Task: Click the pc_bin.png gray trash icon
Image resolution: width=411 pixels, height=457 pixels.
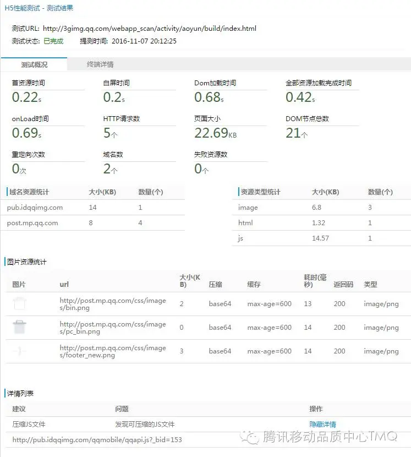Action: (x=19, y=327)
